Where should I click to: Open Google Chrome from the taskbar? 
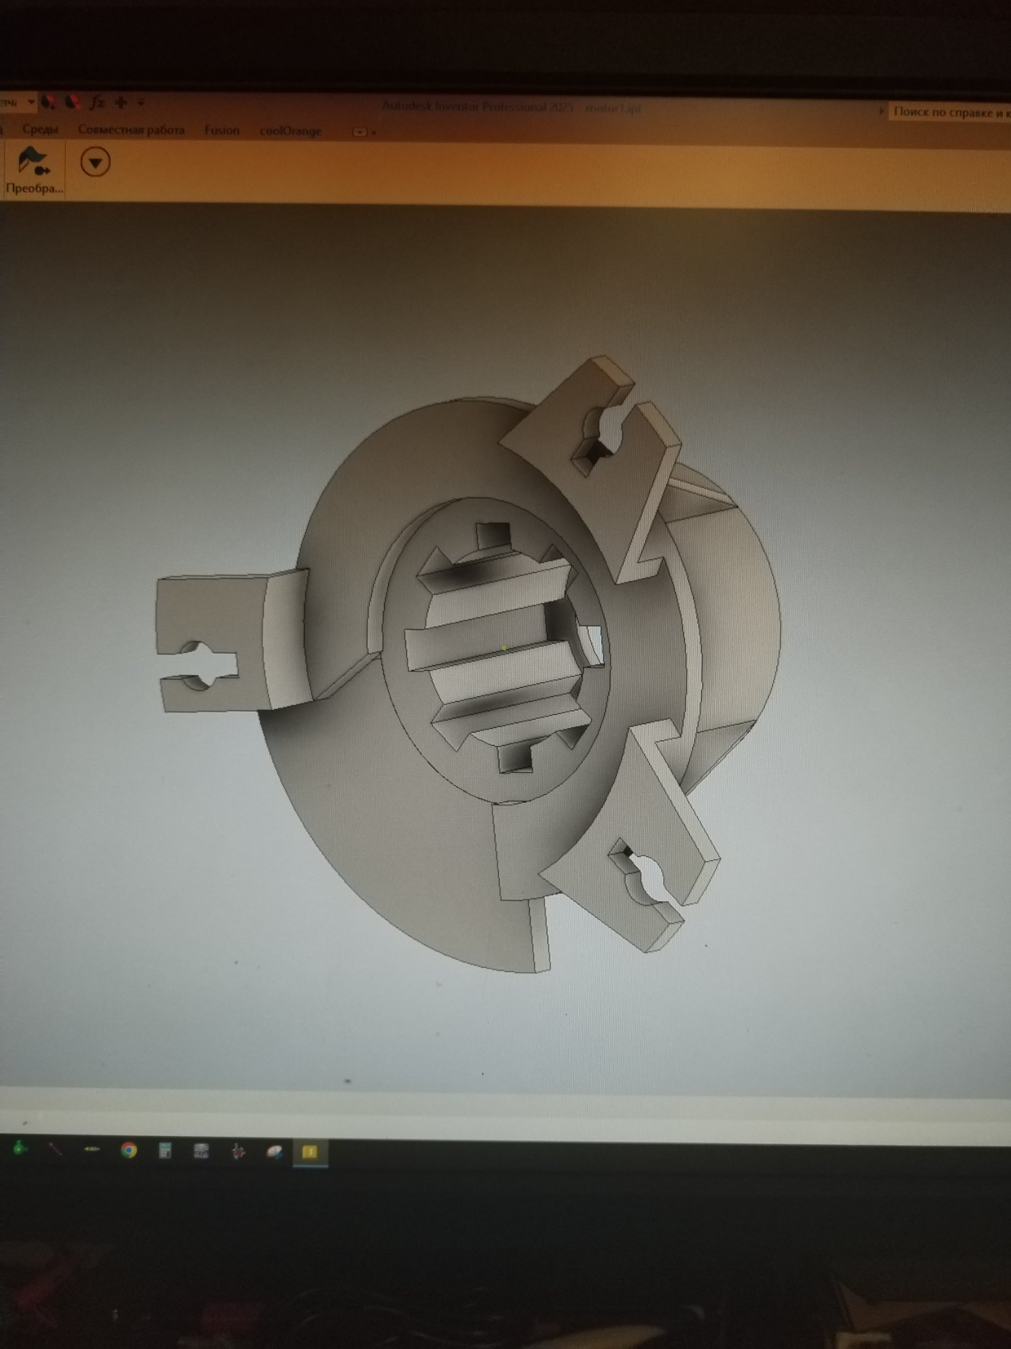pyautogui.click(x=129, y=1149)
